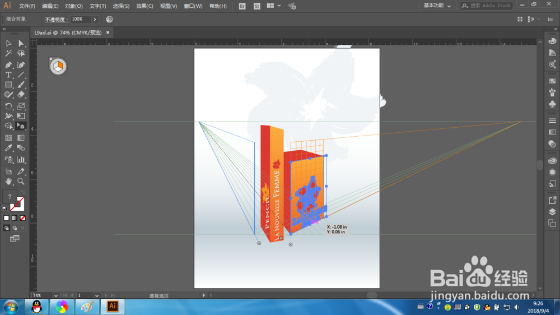Open the 对象(O) menu
This screenshot has height=315, width=560.
pyautogui.click(x=74, y=6)
